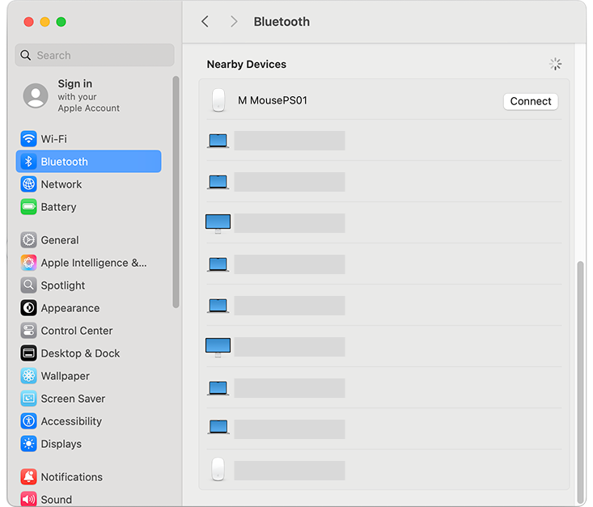Viewport: 593px width, 507px height.
Task: Select the Notifications bell icon
Action: pyautogui.click(x=29, y=477)
